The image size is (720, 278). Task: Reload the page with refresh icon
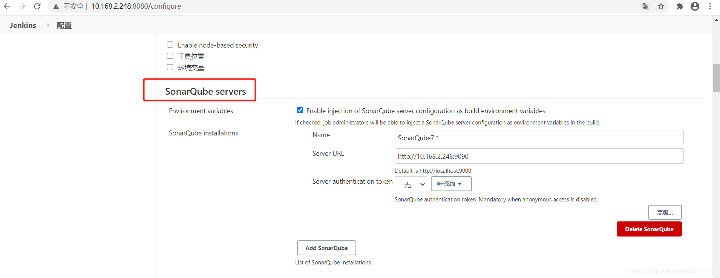coord(37,6)
